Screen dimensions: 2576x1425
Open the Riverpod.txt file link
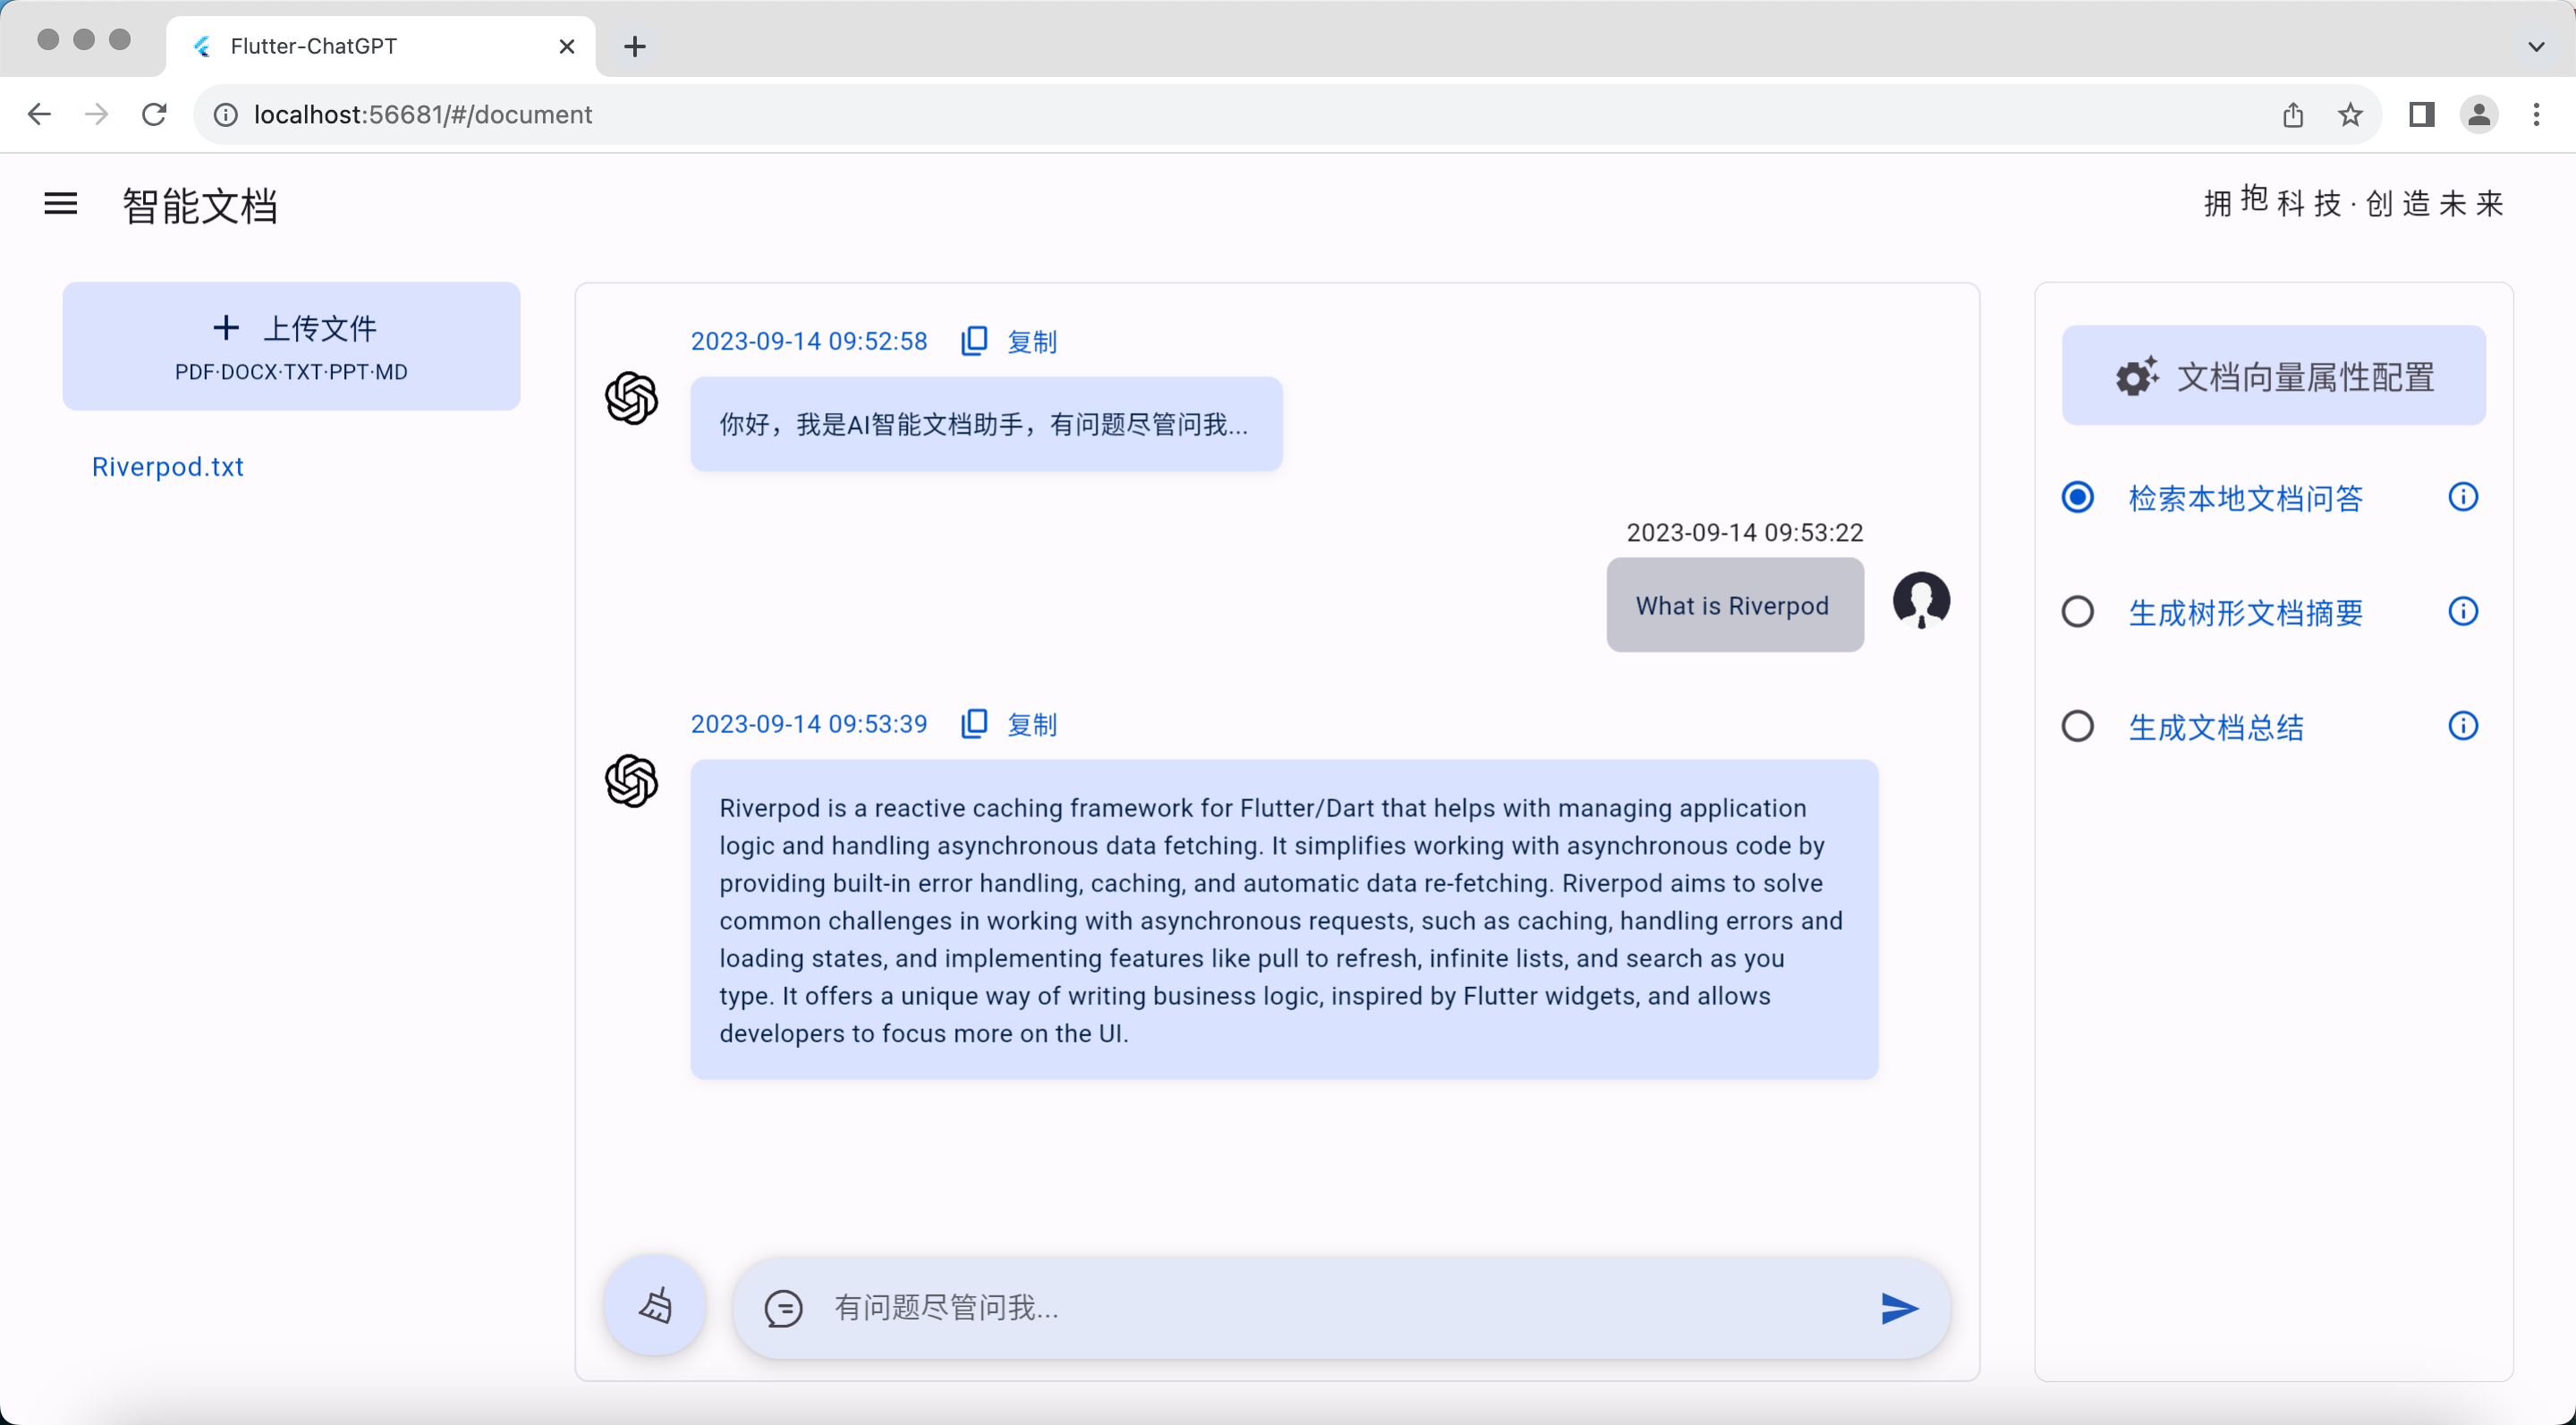tap(168, 467)
